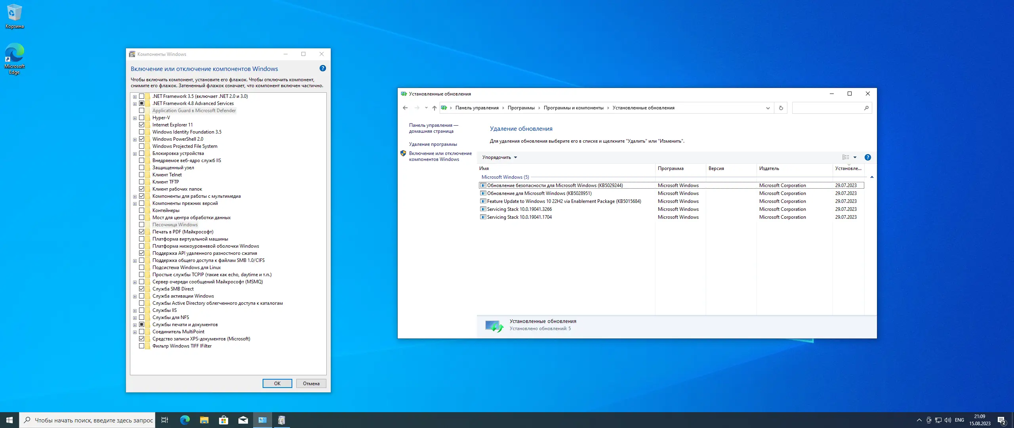Open the address bar history dropdown
This screenshot has height=428, width=1014.
click(768, 108)
